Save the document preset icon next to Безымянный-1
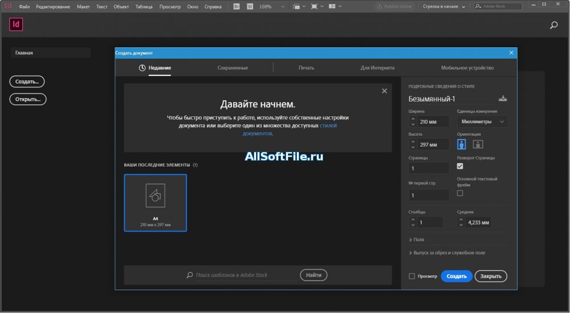570x313 pixels. (x=502, y=99)
